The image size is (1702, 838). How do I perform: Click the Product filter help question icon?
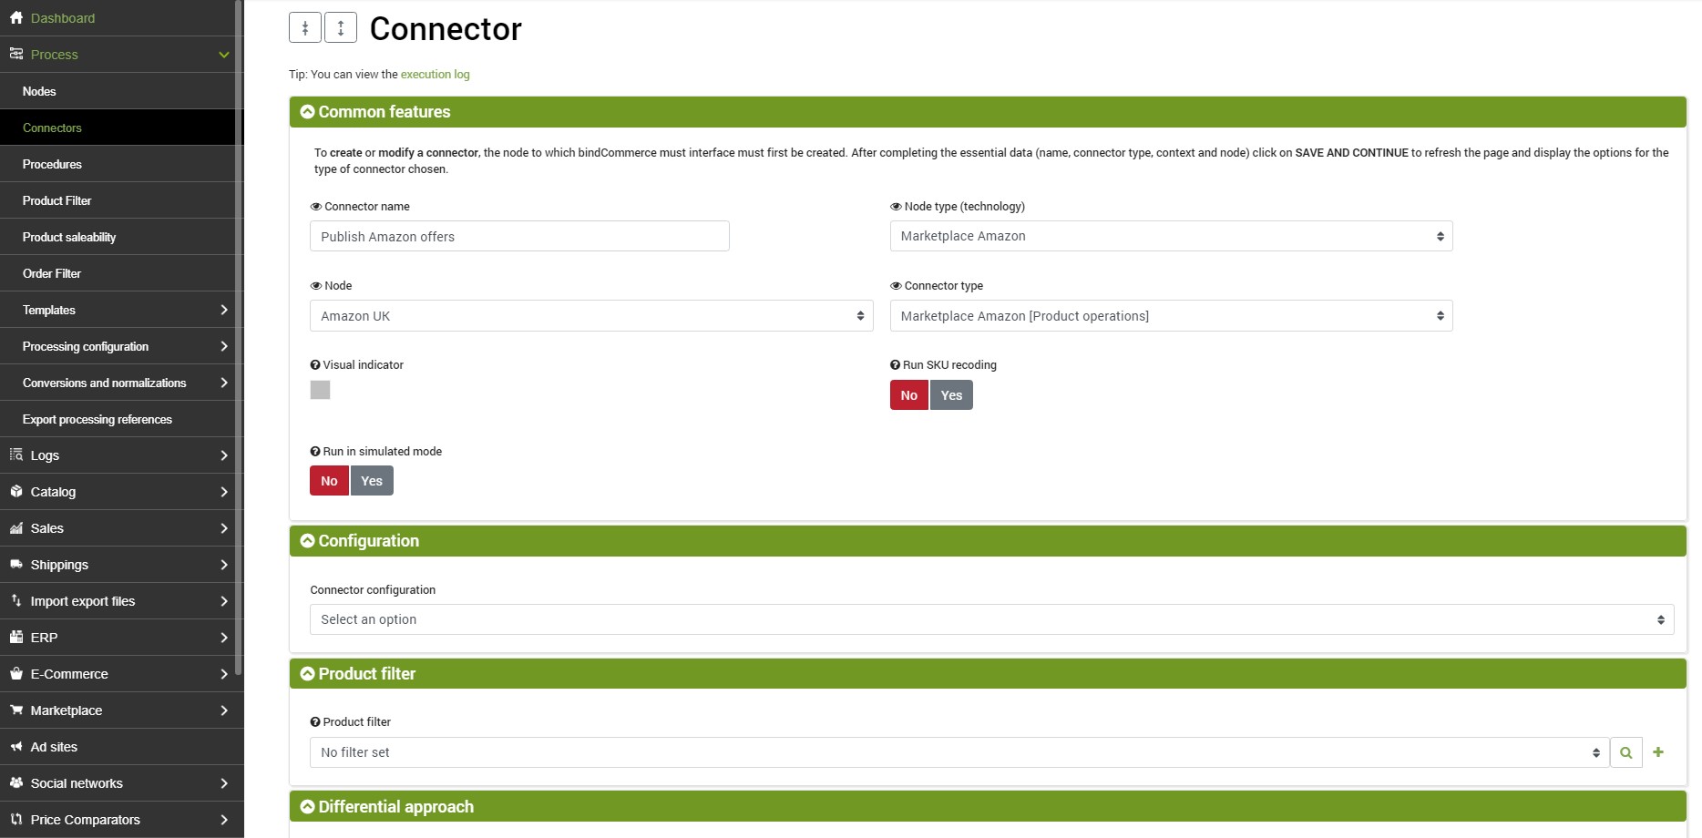tap(315, 722)
